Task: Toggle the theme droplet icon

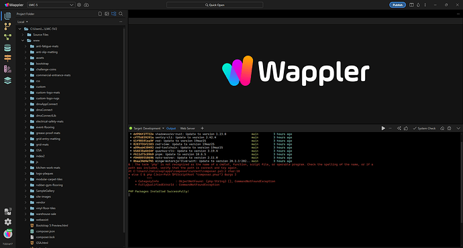Action: point(418,5)
